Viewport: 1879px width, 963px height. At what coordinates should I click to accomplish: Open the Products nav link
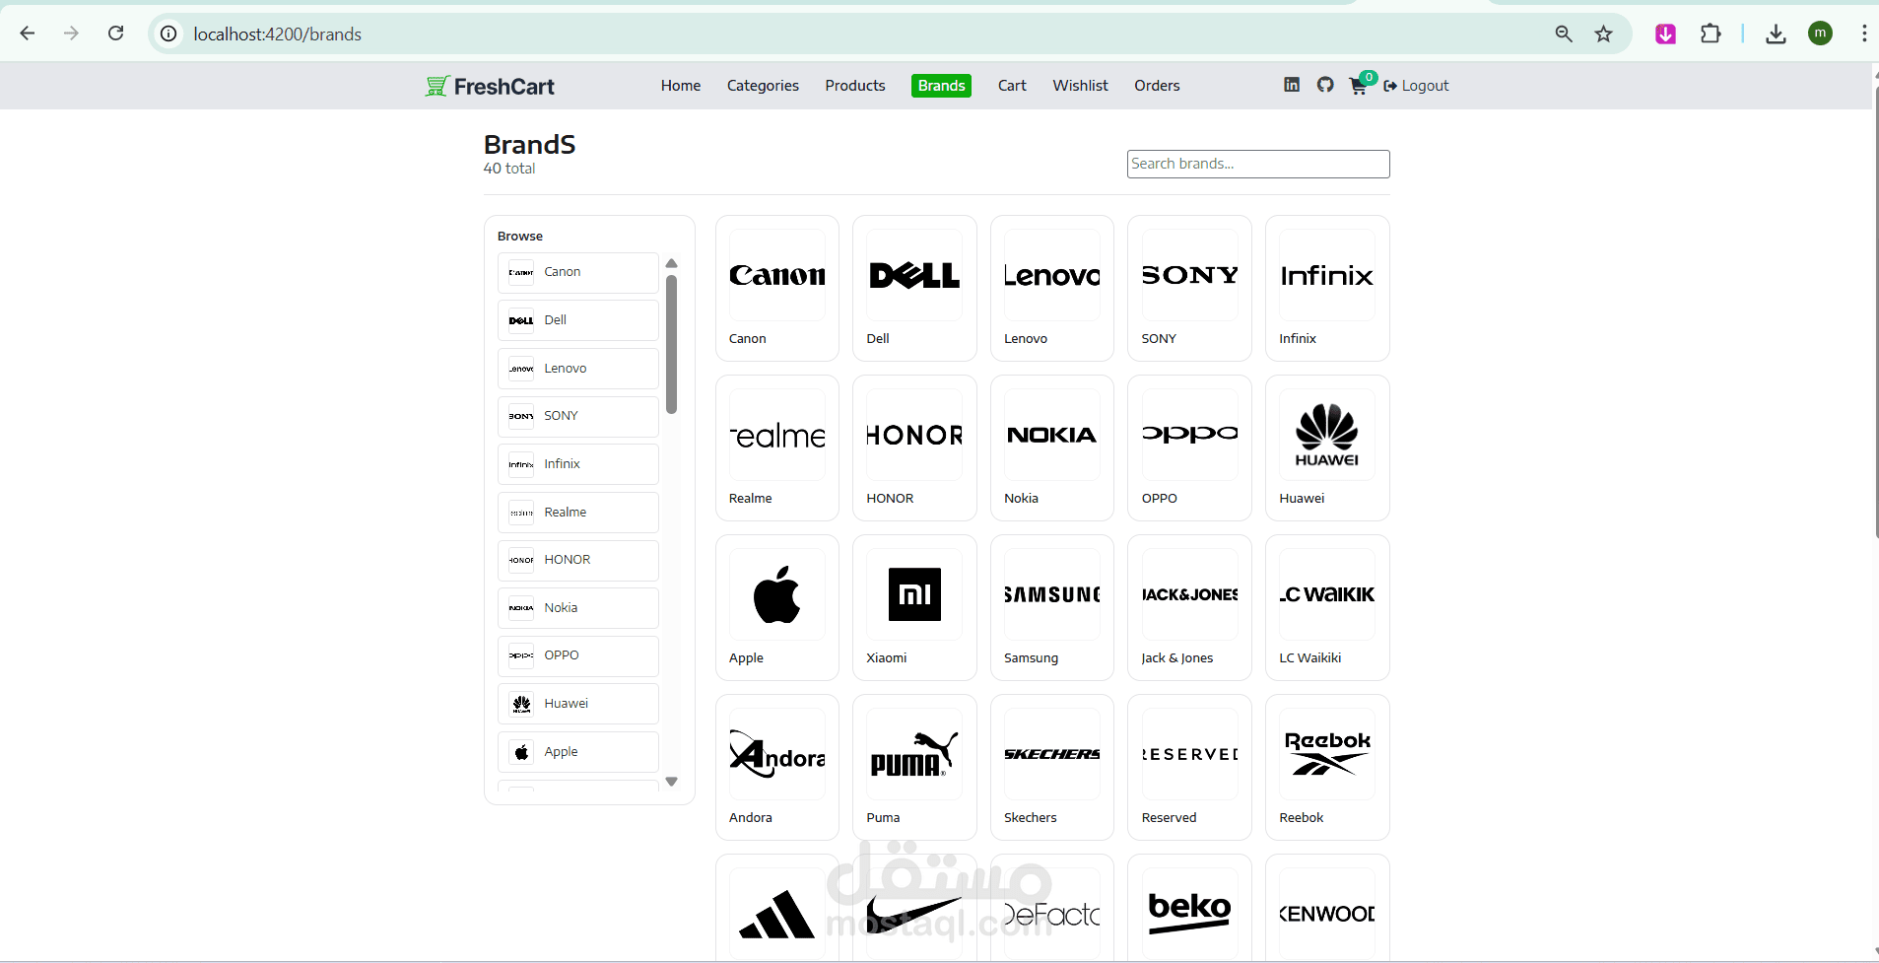(x=855, y=86)
